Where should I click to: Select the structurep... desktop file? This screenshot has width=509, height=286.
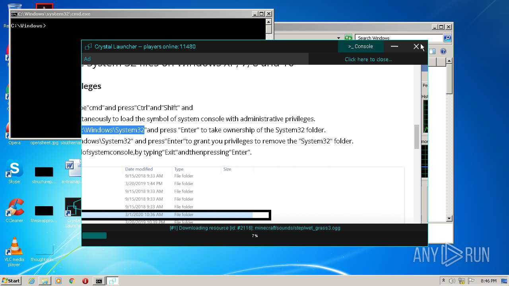(x=44, y=175)
